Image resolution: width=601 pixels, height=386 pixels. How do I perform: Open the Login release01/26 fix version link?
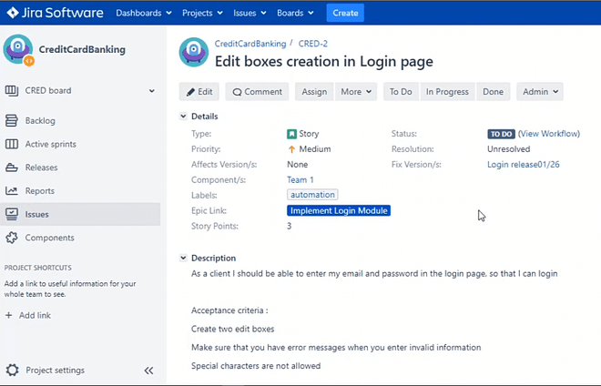(x=524, y=165)
